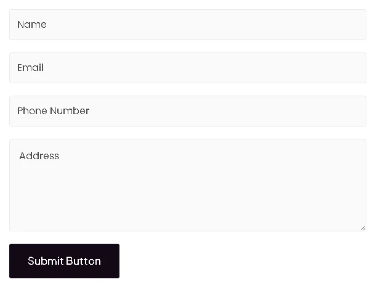
Task: Place cursor on the Email placeholder text
Action: tap(30, 67)
